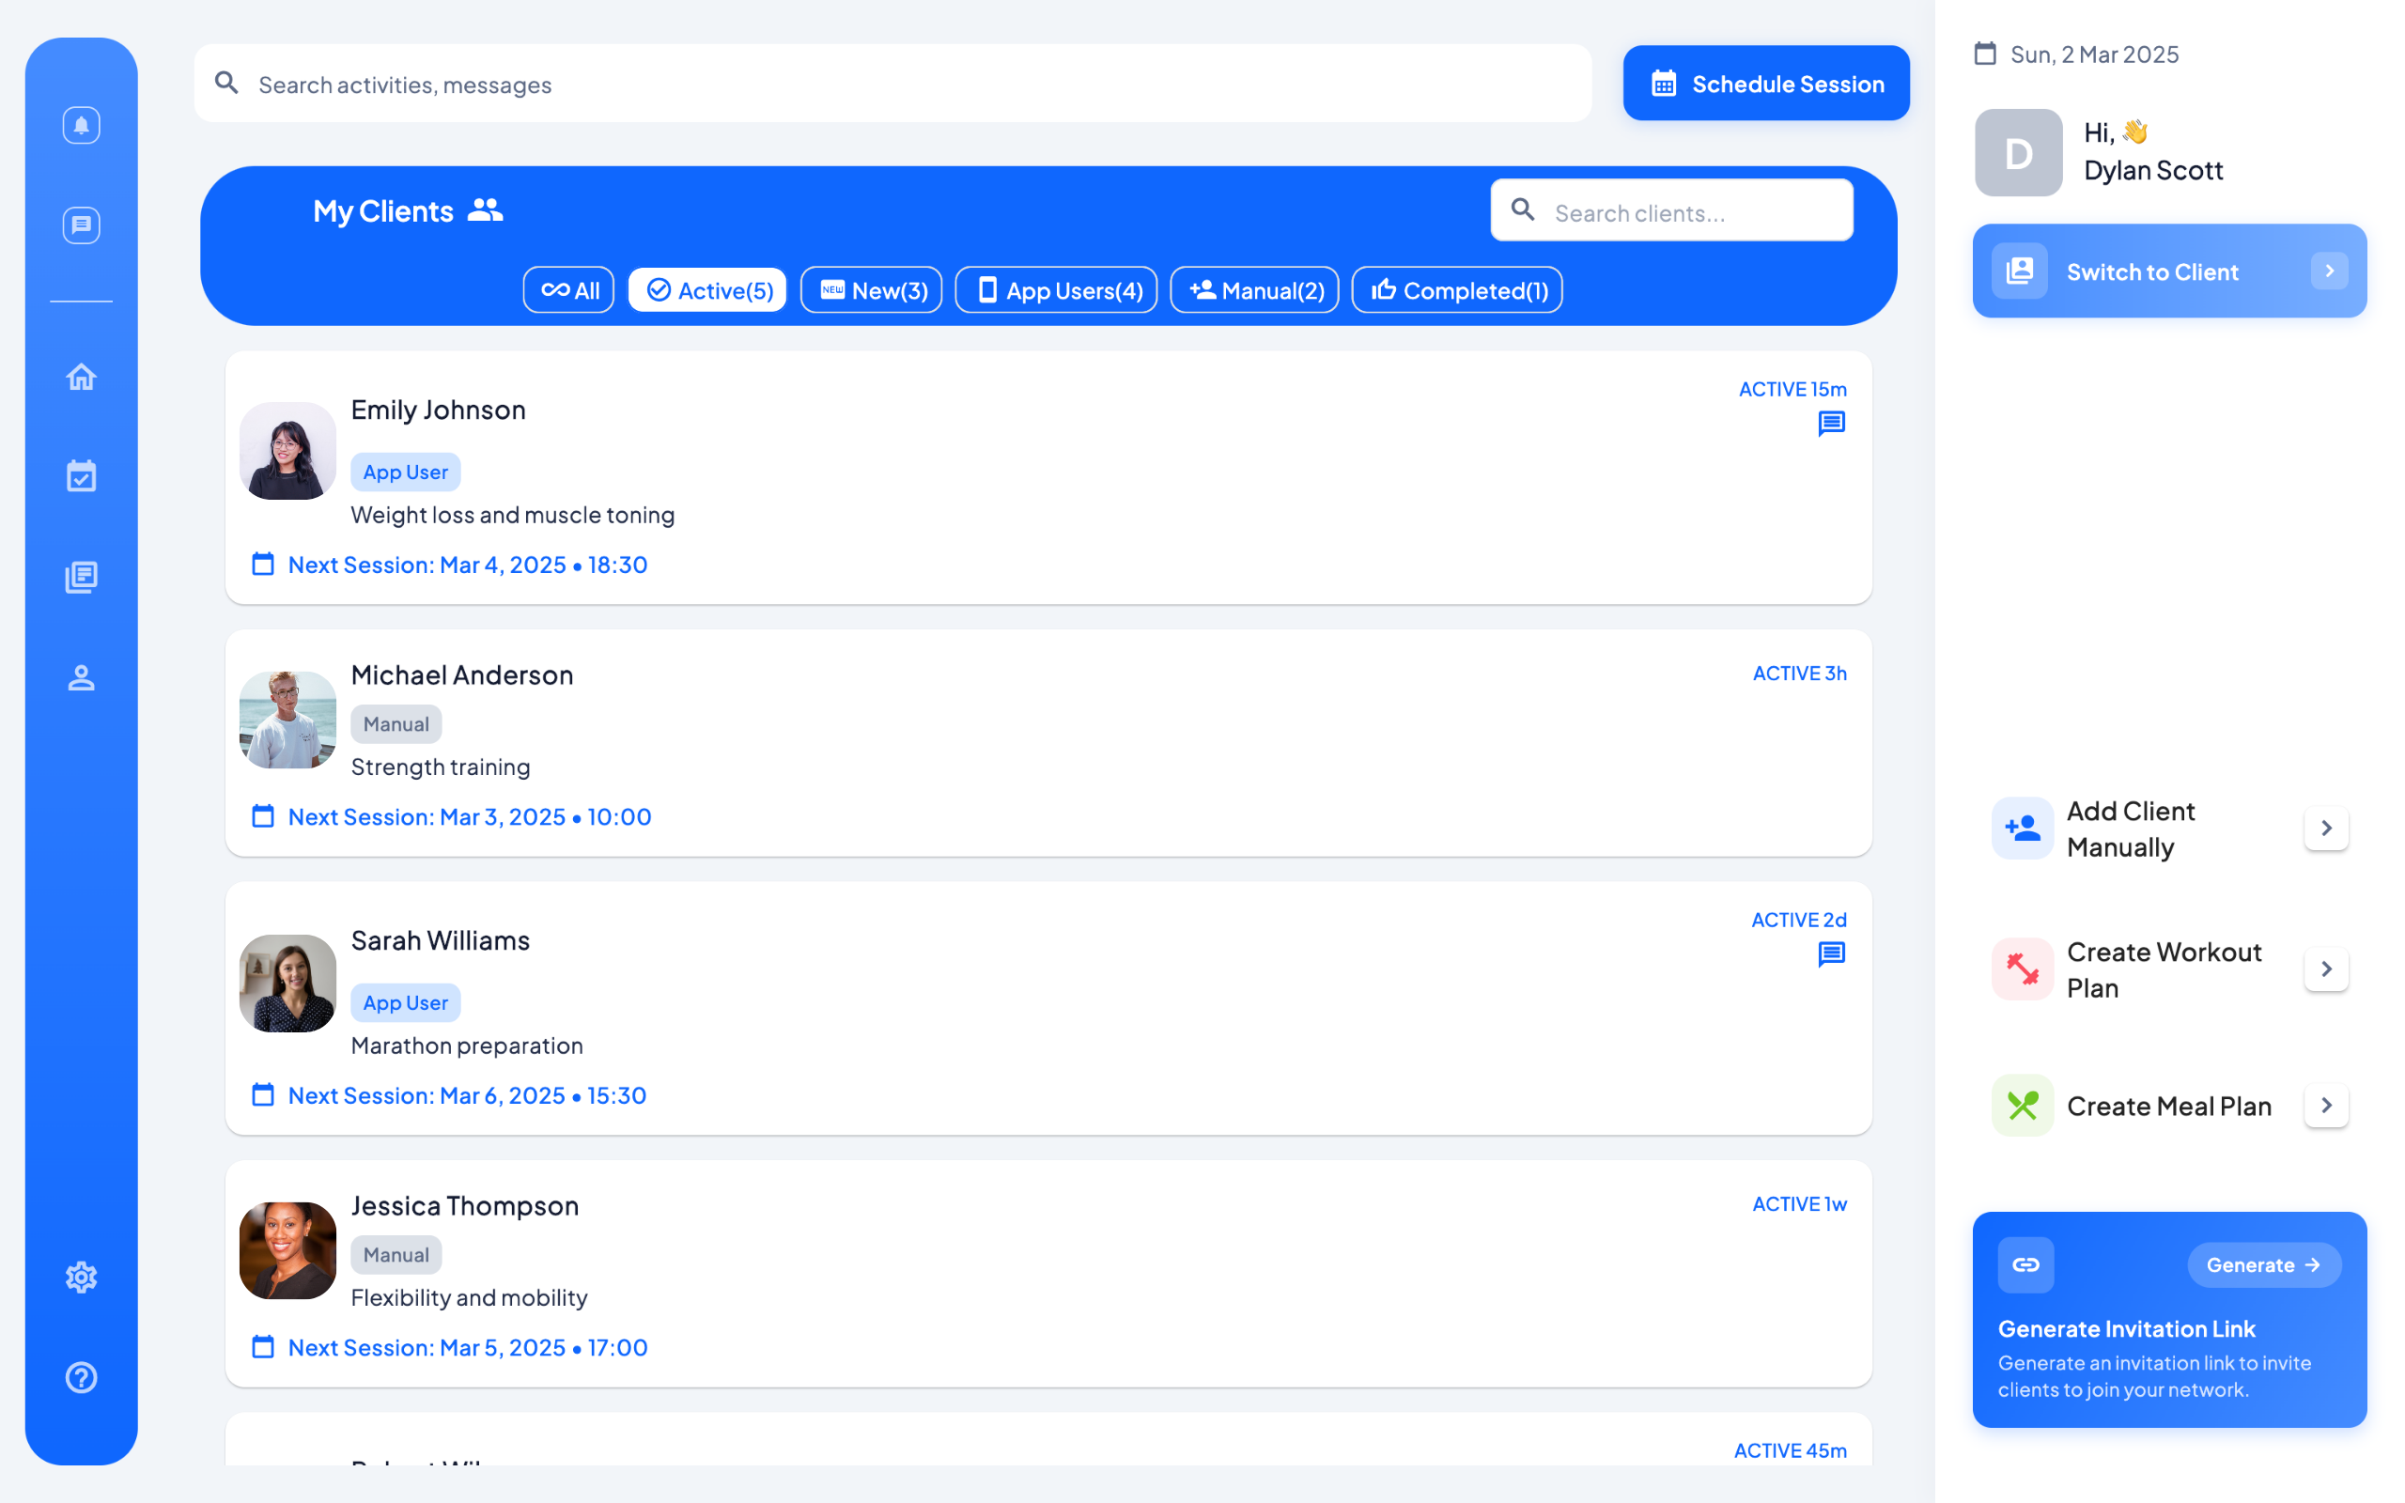Click the search clients magnifier icon

1523,209
